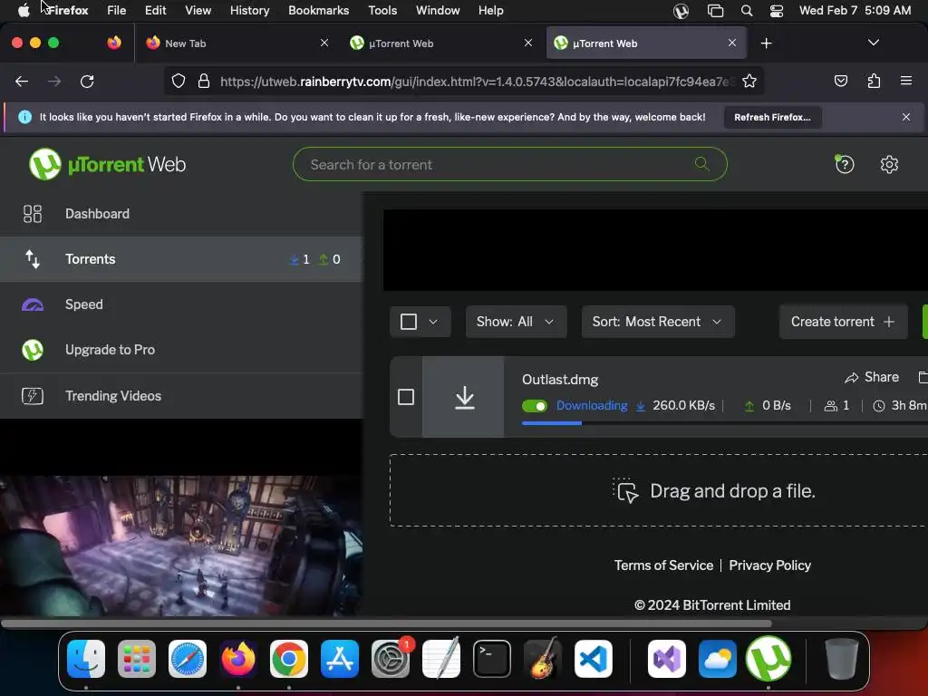Click Refresh Firefox… button
Image resolution: width=928 pixels, height=696 pixels.
pos(772,117)
